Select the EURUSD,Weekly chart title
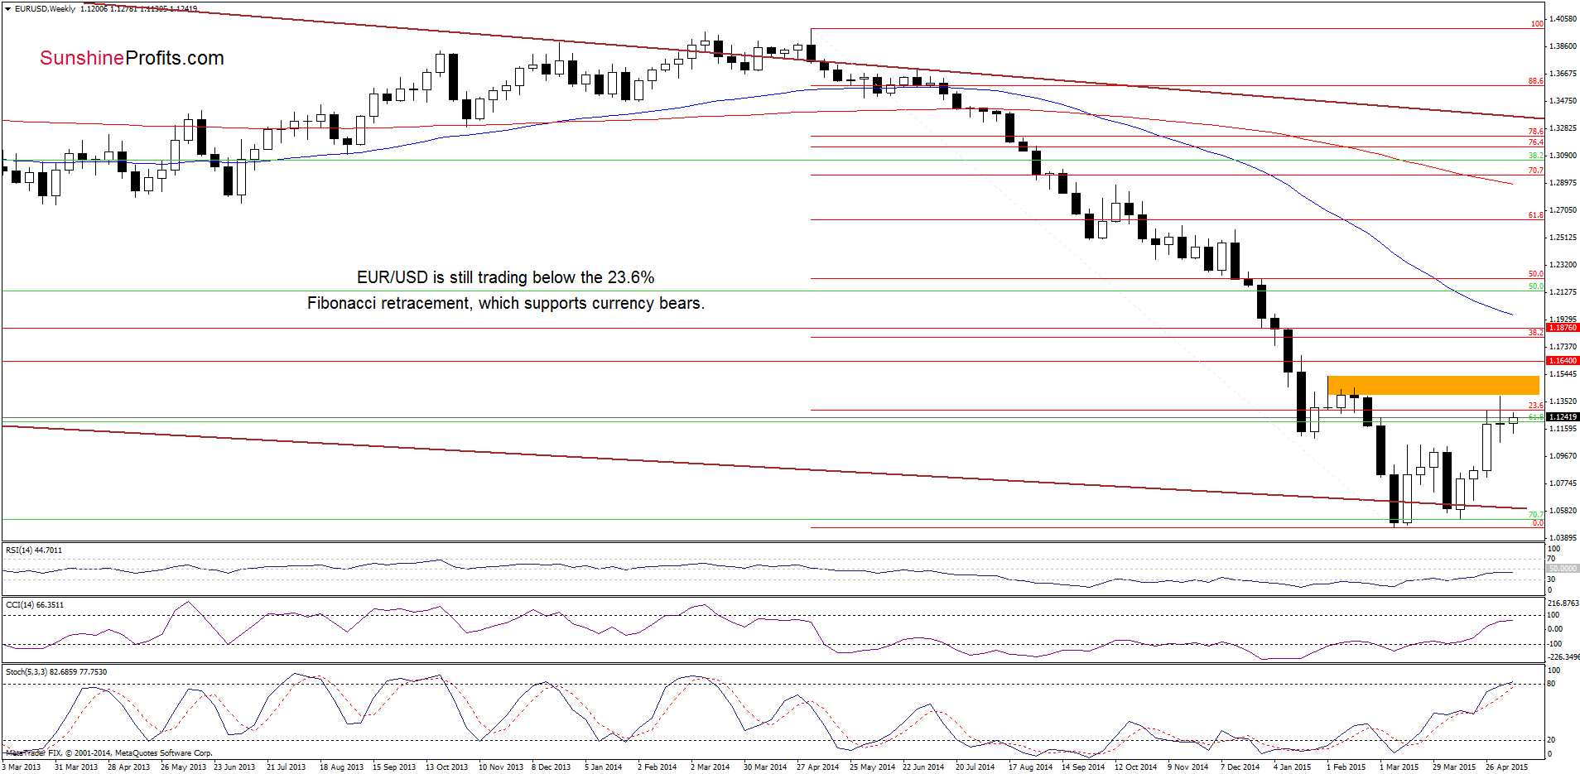The height and width of the screenshot is (774, 1580). pyautogui.click(x=45, y=9)
